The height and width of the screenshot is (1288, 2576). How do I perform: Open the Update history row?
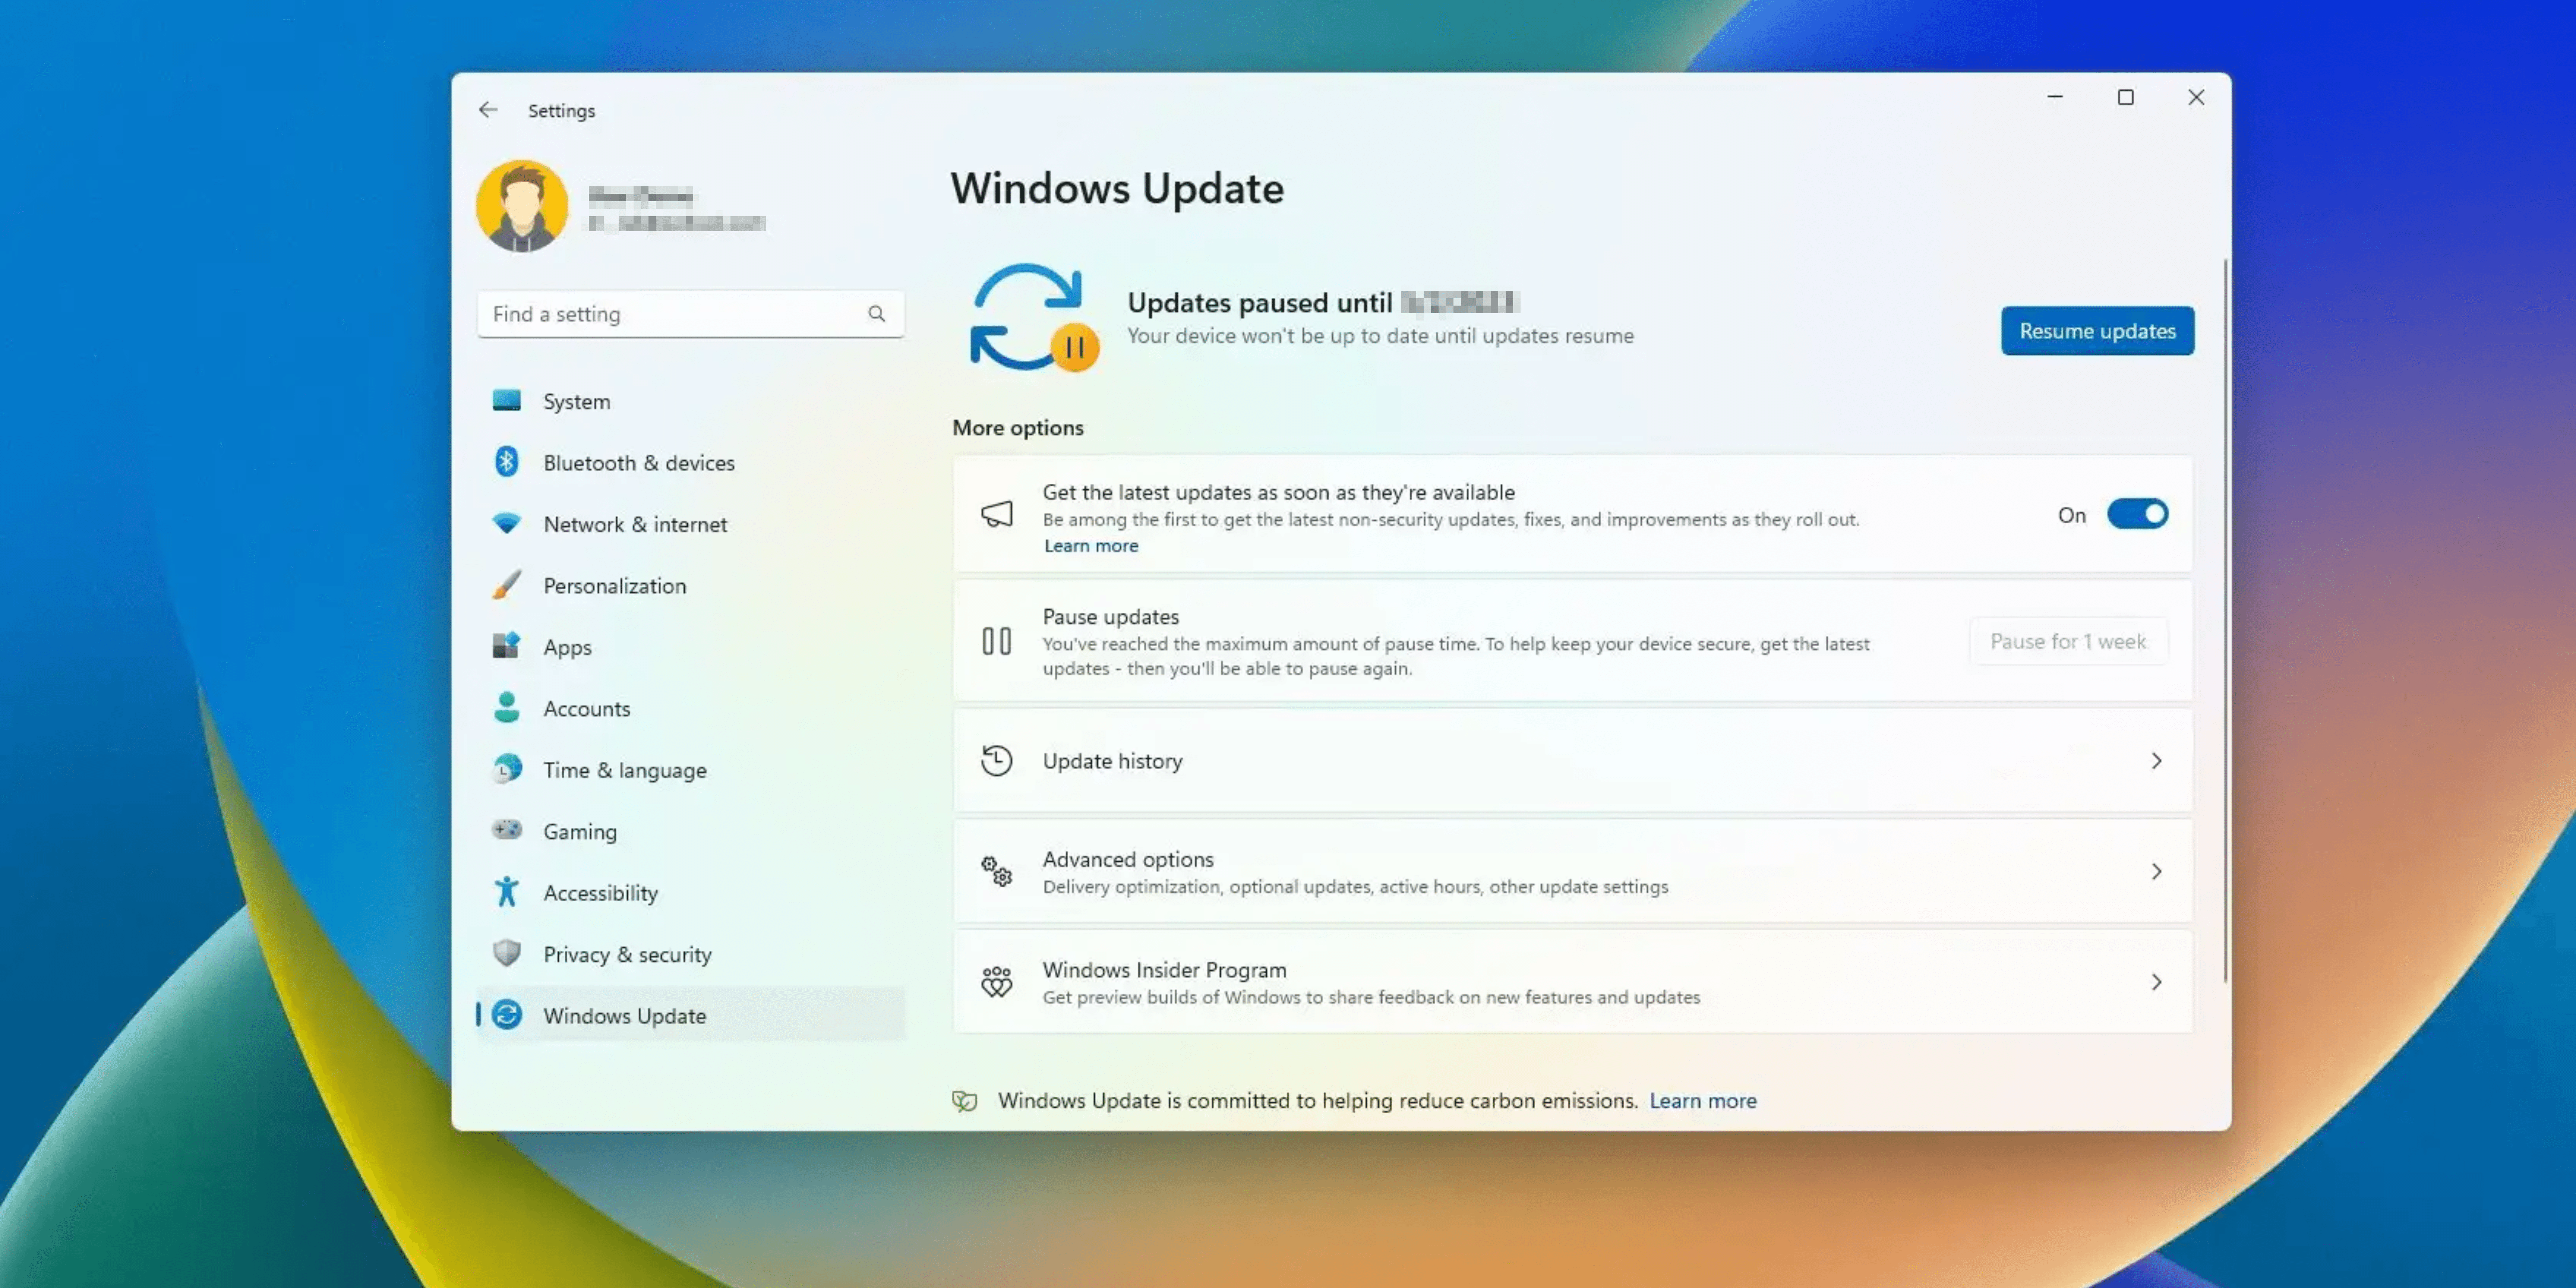pyautogui.click(x=1573, y=761)
